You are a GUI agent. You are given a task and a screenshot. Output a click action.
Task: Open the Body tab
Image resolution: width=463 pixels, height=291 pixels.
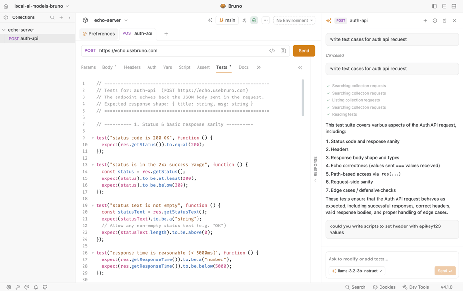107,67
